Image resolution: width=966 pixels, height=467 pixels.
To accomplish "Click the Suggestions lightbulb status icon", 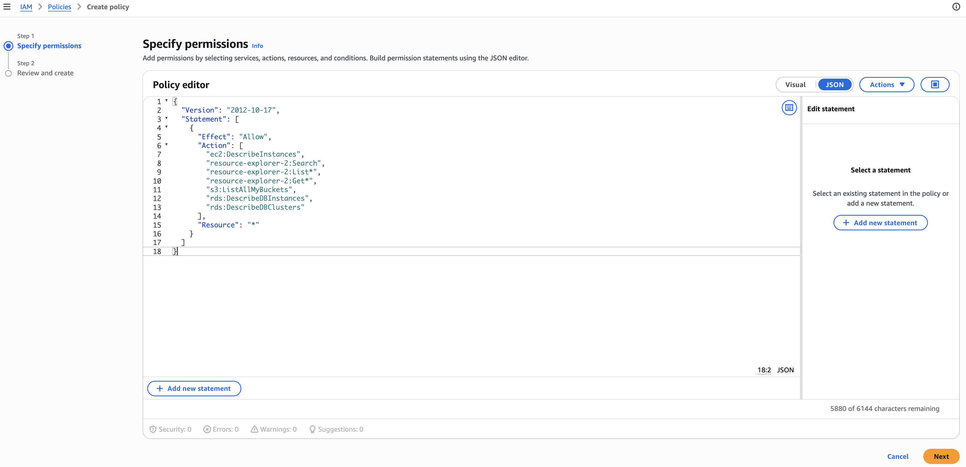I will pos(312,429).
